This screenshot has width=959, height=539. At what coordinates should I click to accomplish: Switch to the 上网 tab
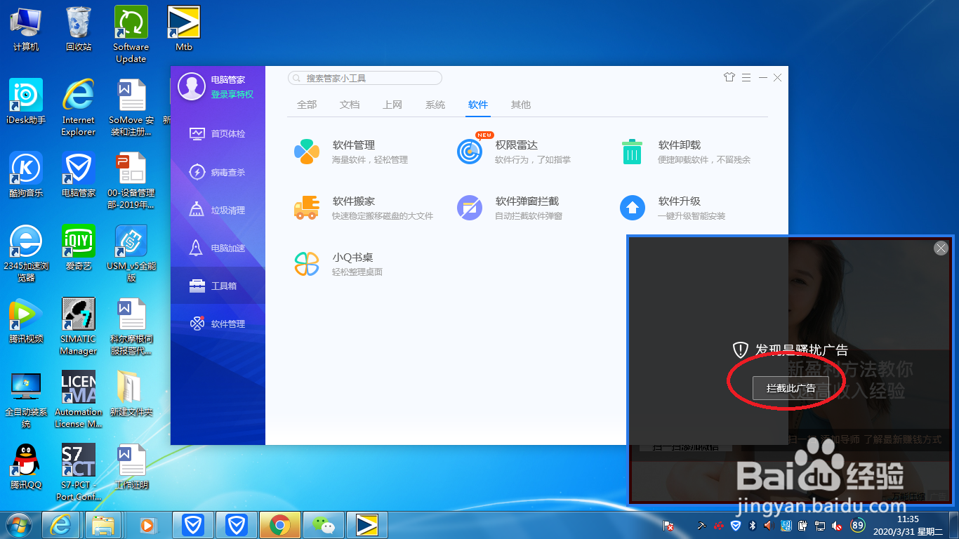click(392, 105)
